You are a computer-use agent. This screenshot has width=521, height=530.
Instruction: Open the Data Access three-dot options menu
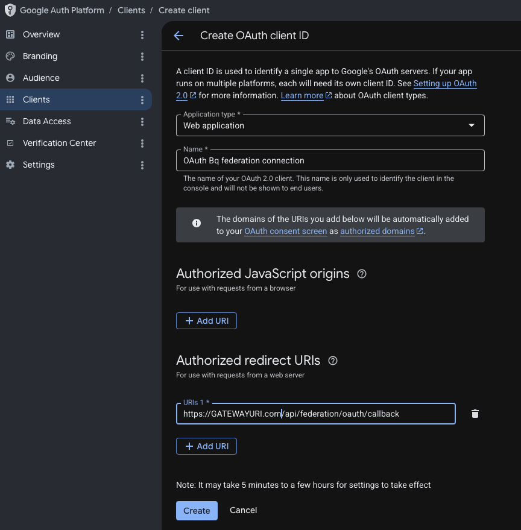coord(142,122)
